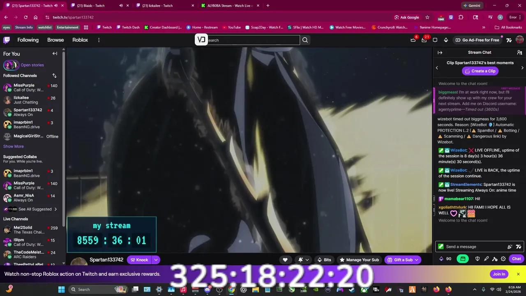This screenshot has width=526, height=296.
Task: Open the MissPurple followed channel
Action: [x=31, y=88]
